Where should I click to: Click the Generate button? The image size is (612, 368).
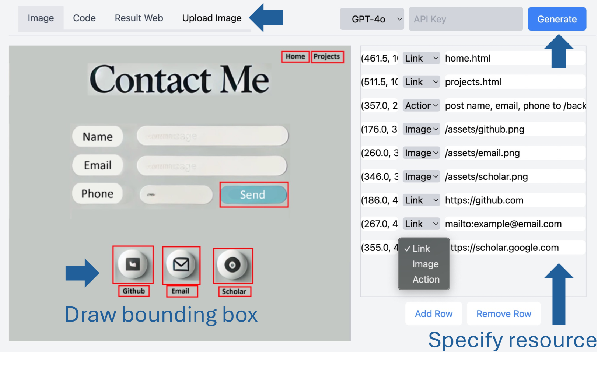tap(557, 19)
